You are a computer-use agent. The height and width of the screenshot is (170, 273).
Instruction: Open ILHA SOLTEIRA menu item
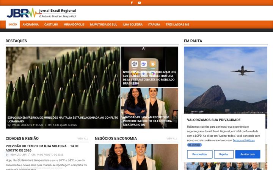(x=132, y=25)
